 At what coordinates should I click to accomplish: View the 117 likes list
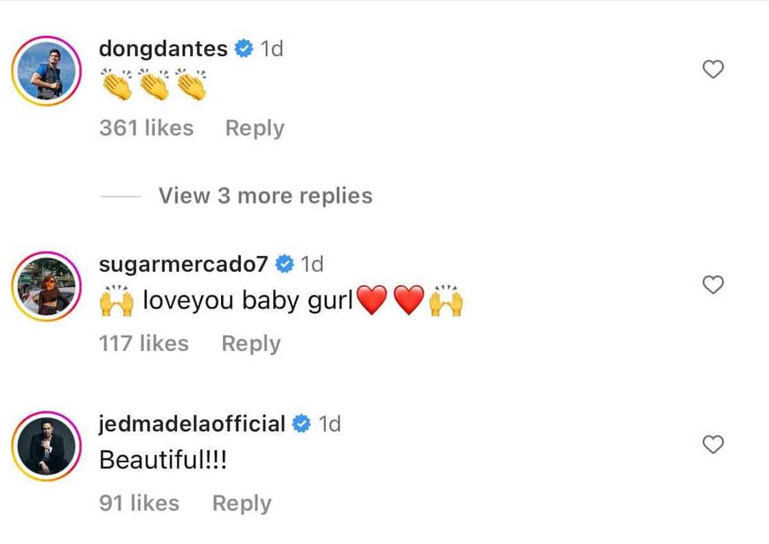[x=144, y=343]
